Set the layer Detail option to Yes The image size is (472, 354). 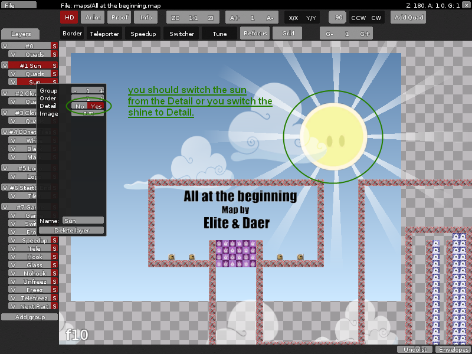(x=96, y=106)
